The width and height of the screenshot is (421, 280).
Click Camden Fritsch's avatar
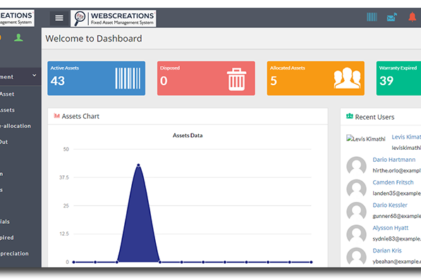point(356,189)
